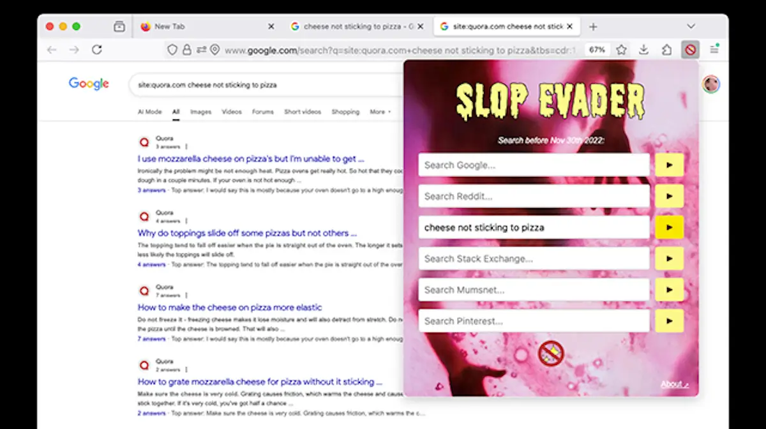Click the round slop emblem in popup

click(x=550, y=353)
